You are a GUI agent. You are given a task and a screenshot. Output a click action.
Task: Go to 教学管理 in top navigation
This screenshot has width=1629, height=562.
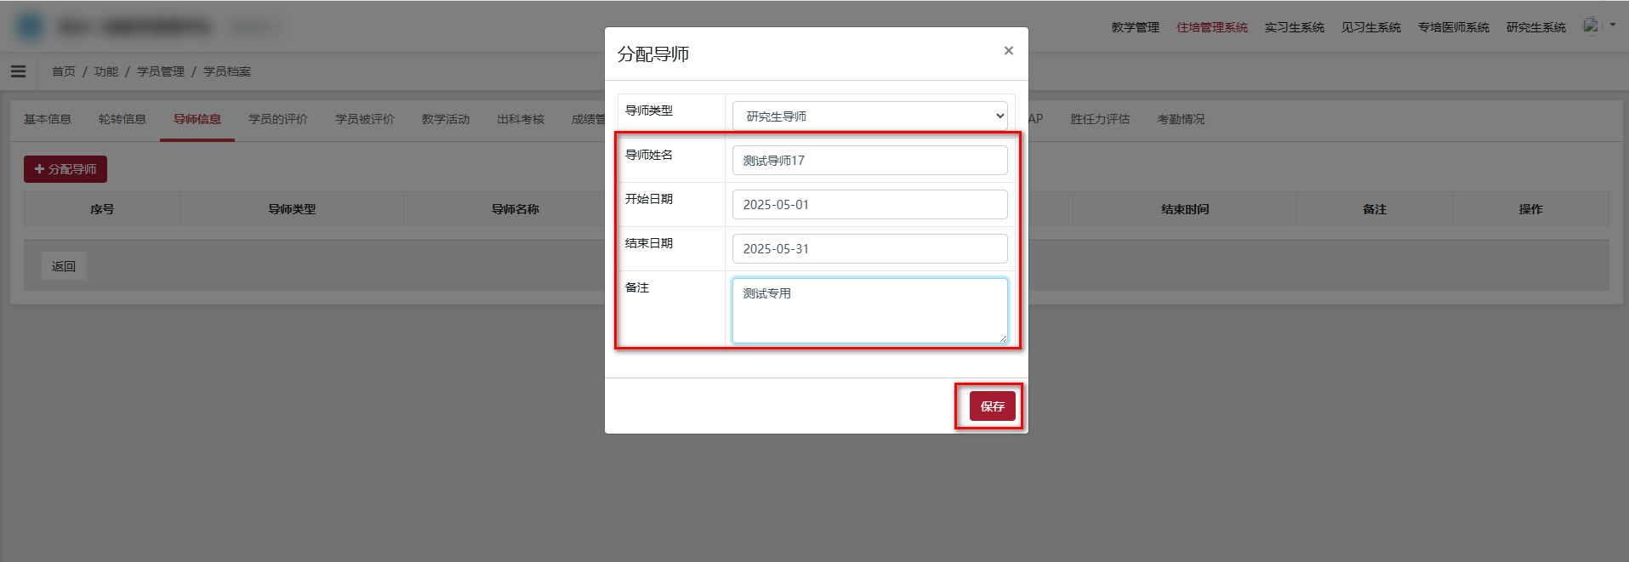pos(1135,27)
